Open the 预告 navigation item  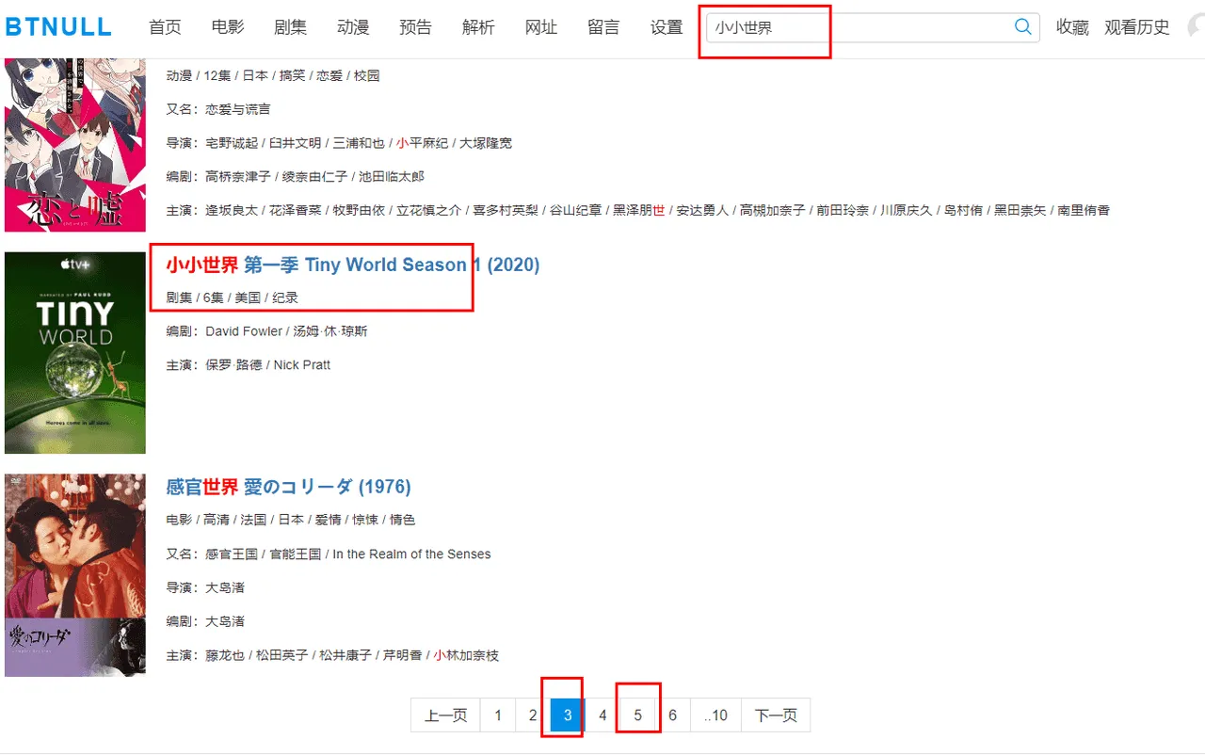point(415,27)
